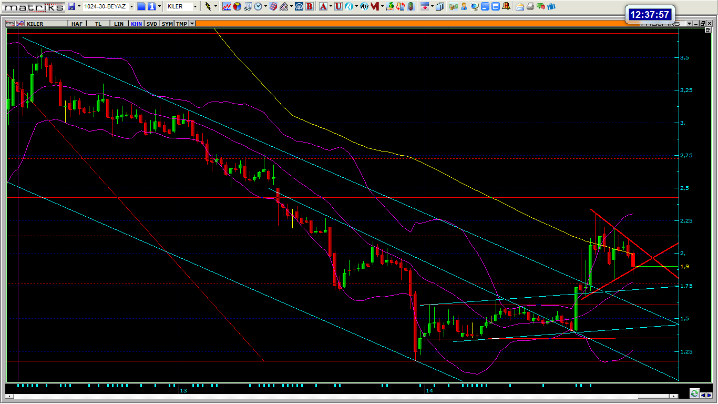Expand the KILER symbol combo box
718x404 pixels.
pyautogui.click(x=196, y=6)
